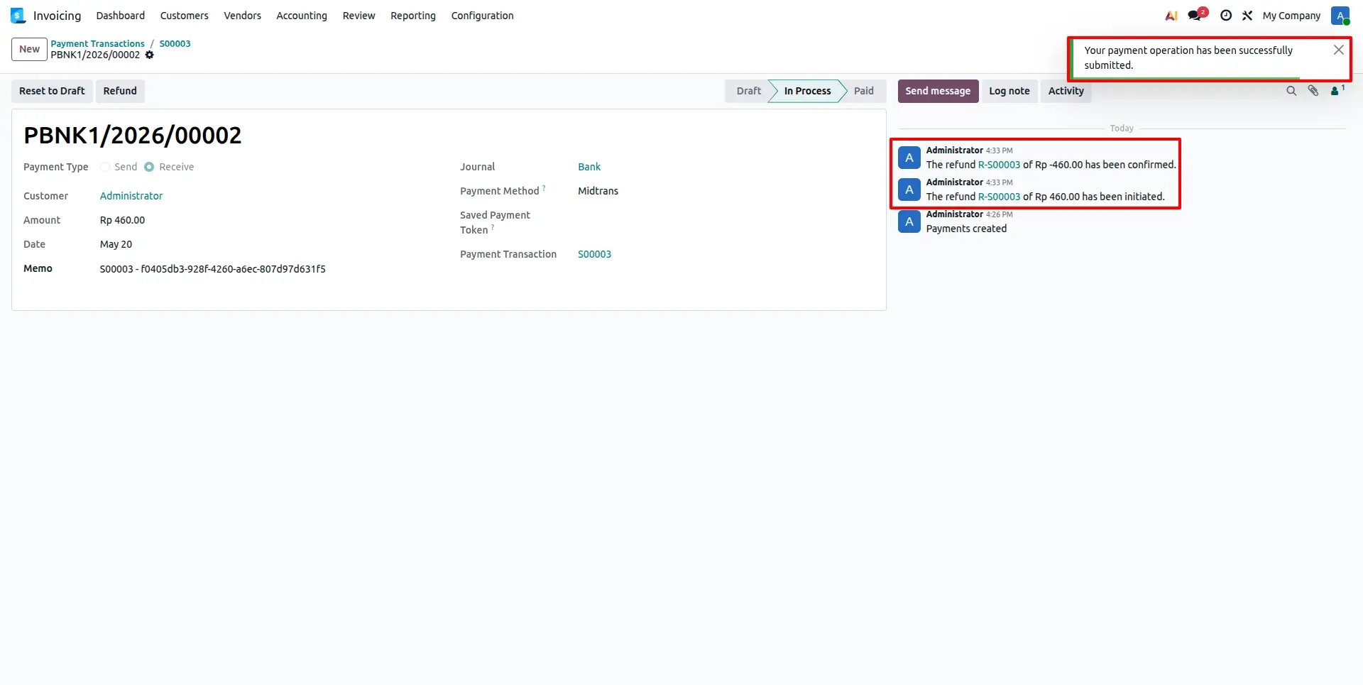Viewport: 1363px width, 685px height.
Task: Click the May 20 date value
Action: point(116,244)
